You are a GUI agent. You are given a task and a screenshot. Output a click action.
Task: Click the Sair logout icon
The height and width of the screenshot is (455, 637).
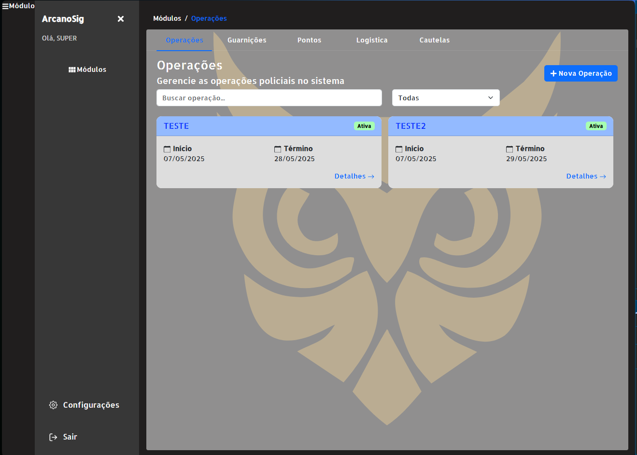click(53, 437)
